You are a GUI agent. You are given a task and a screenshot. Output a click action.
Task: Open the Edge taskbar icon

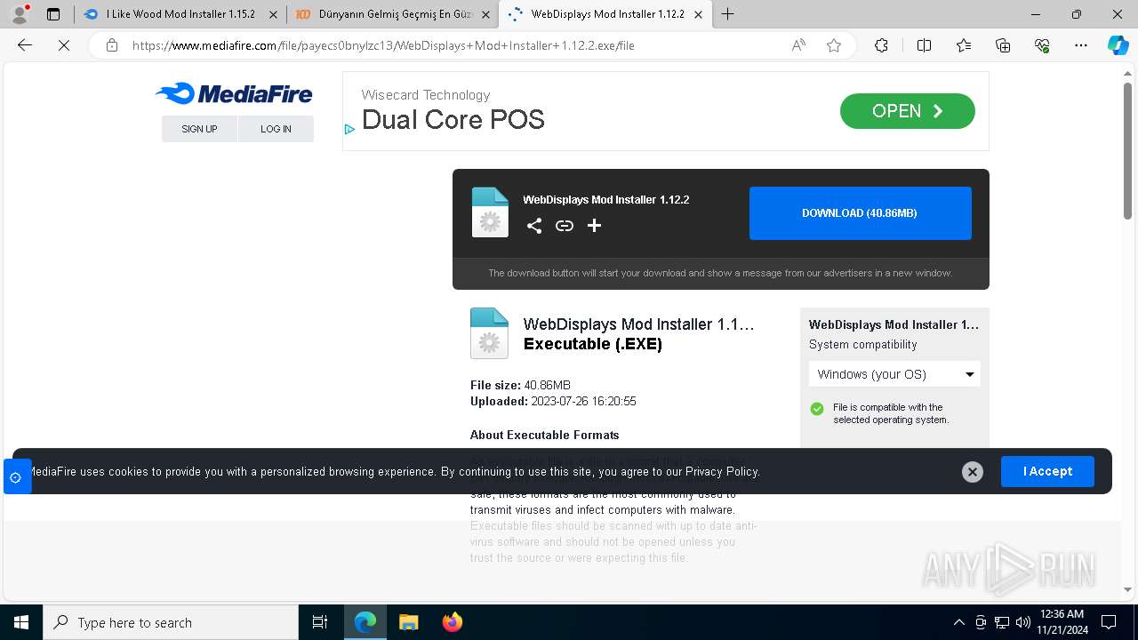pyautogui.click(x=365, y=622)
